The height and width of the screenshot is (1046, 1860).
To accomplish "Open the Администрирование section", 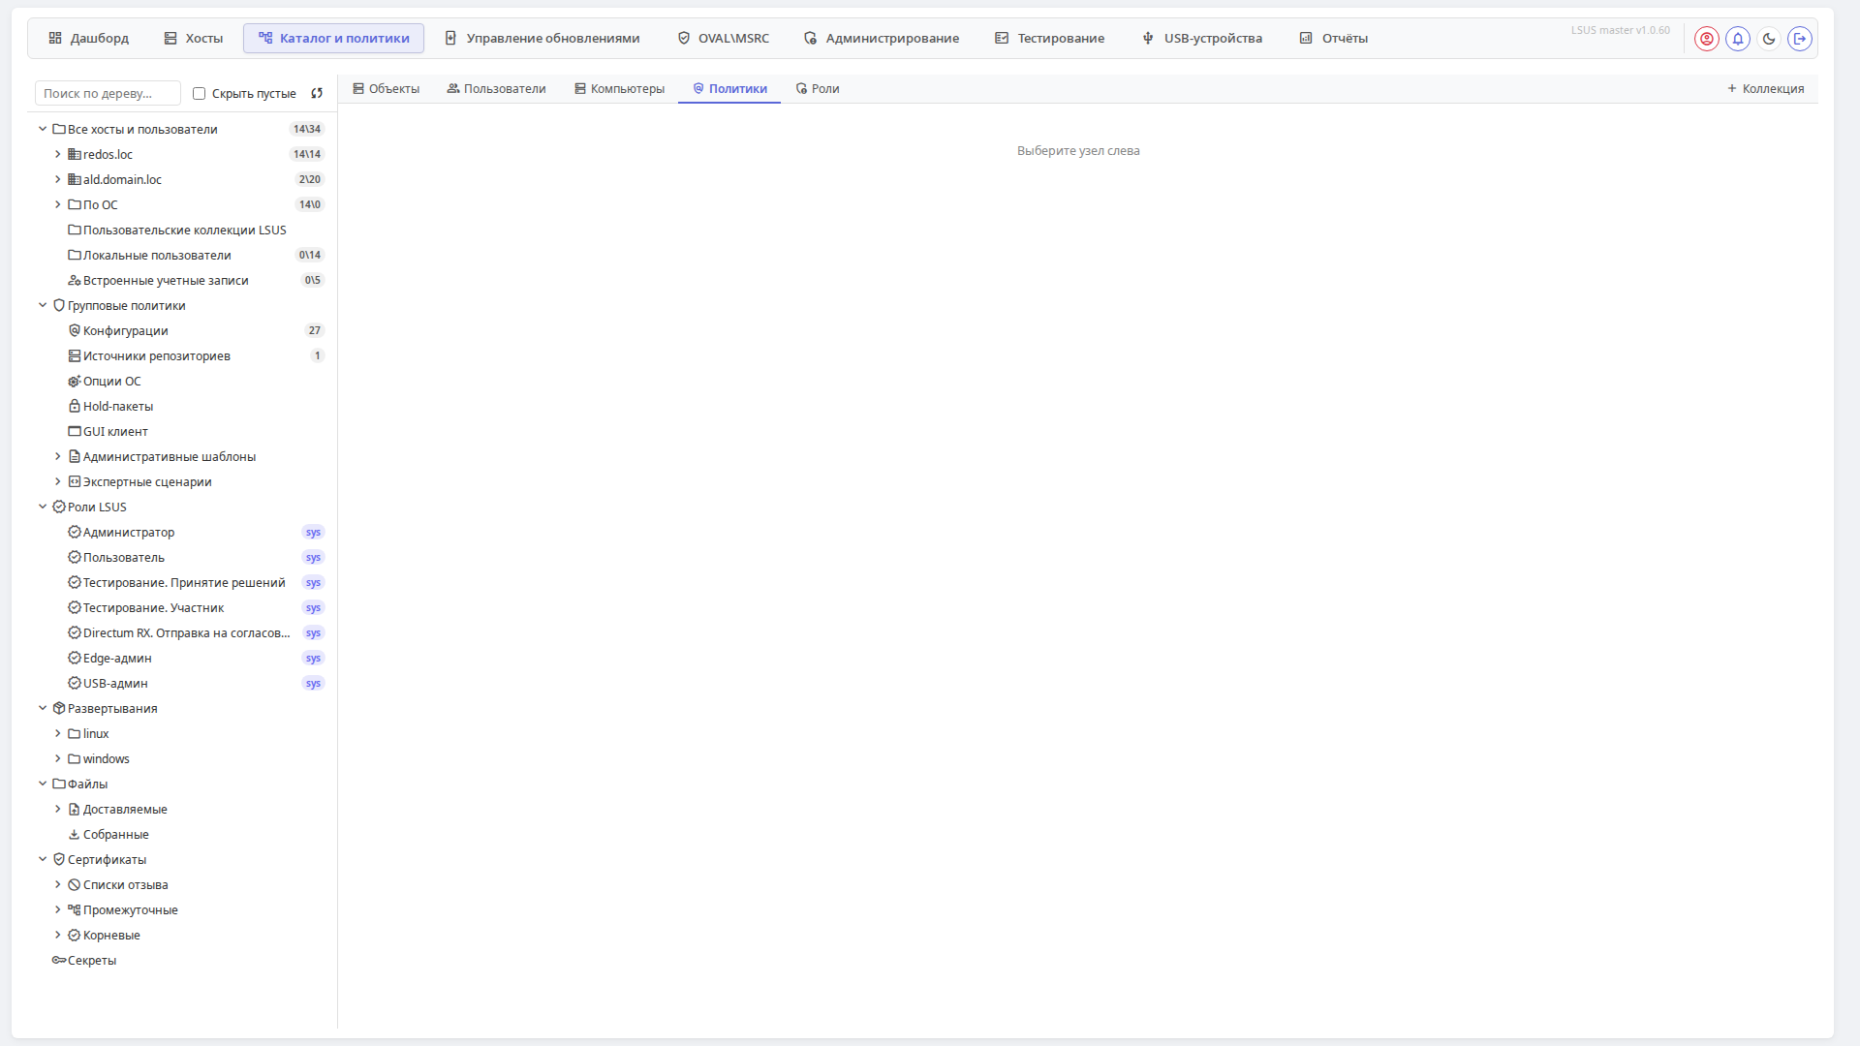I will pyautogui.click(x=882, y=38).
